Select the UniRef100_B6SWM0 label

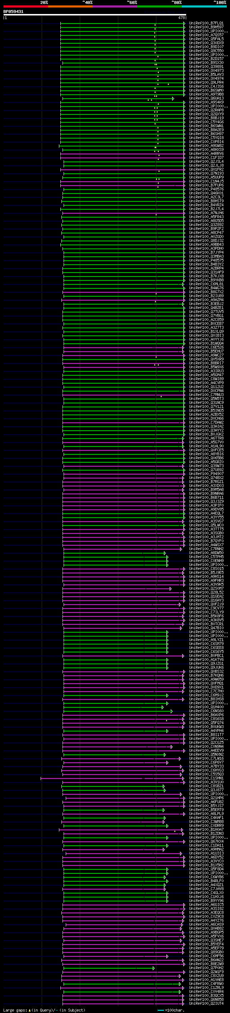click(206, 91)
